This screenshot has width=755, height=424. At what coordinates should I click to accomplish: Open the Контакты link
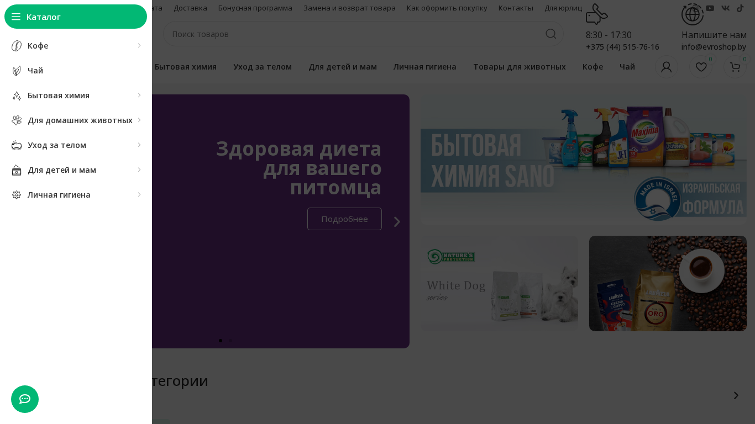(x=516, y=8)
